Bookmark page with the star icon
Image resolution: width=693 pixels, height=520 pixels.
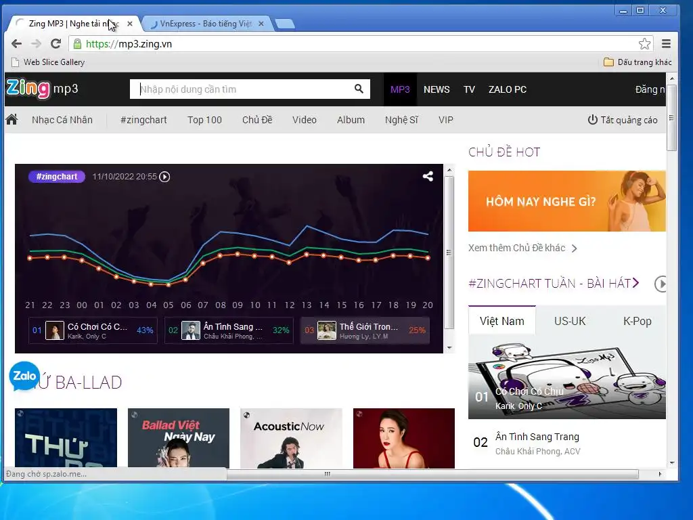(x=644, y=44)
